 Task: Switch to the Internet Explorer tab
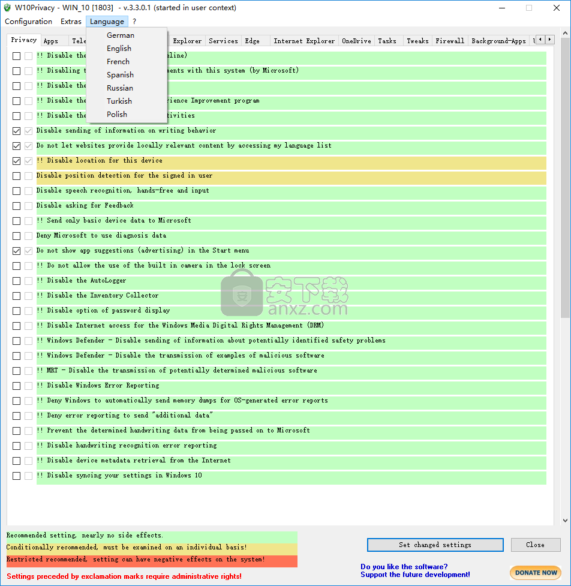(x=304, y=41)
